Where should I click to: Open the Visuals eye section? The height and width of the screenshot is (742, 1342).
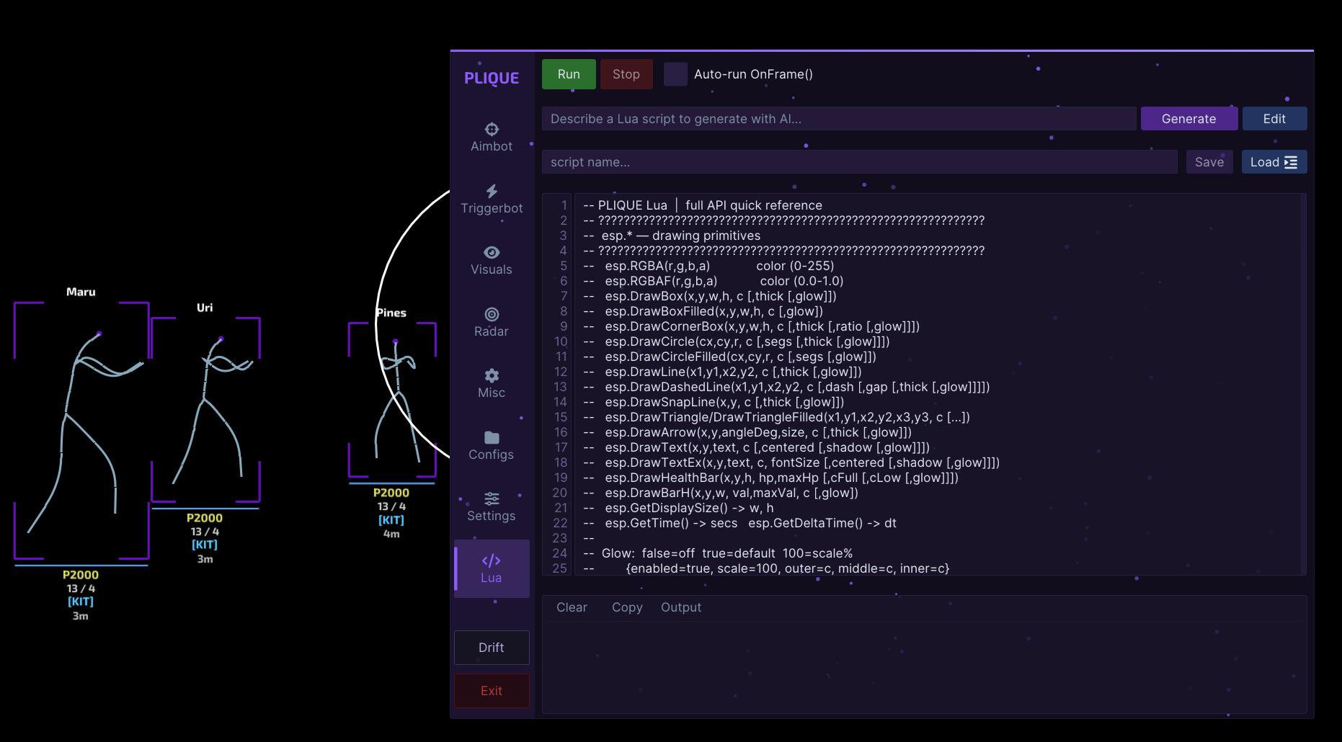(492, 260)
